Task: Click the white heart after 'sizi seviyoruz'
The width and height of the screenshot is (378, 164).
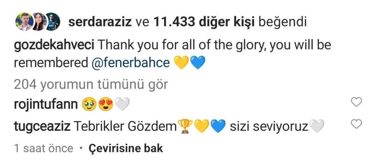Action: pos(316,127)
